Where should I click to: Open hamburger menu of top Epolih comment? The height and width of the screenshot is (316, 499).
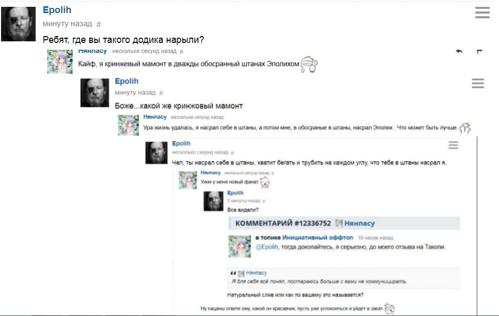tap(482, 13)
